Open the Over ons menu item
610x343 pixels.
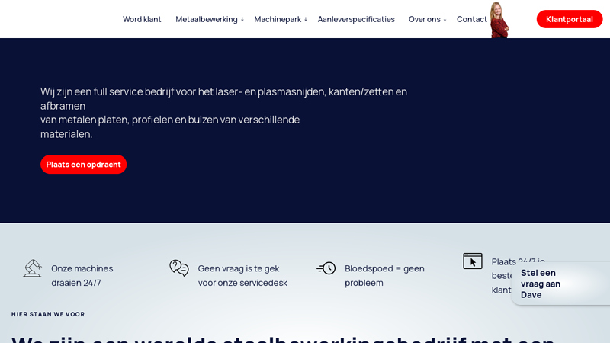[424, 19]
